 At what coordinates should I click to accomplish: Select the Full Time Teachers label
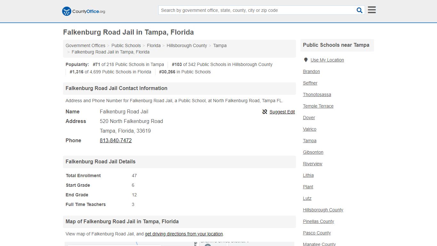[86, 204]
